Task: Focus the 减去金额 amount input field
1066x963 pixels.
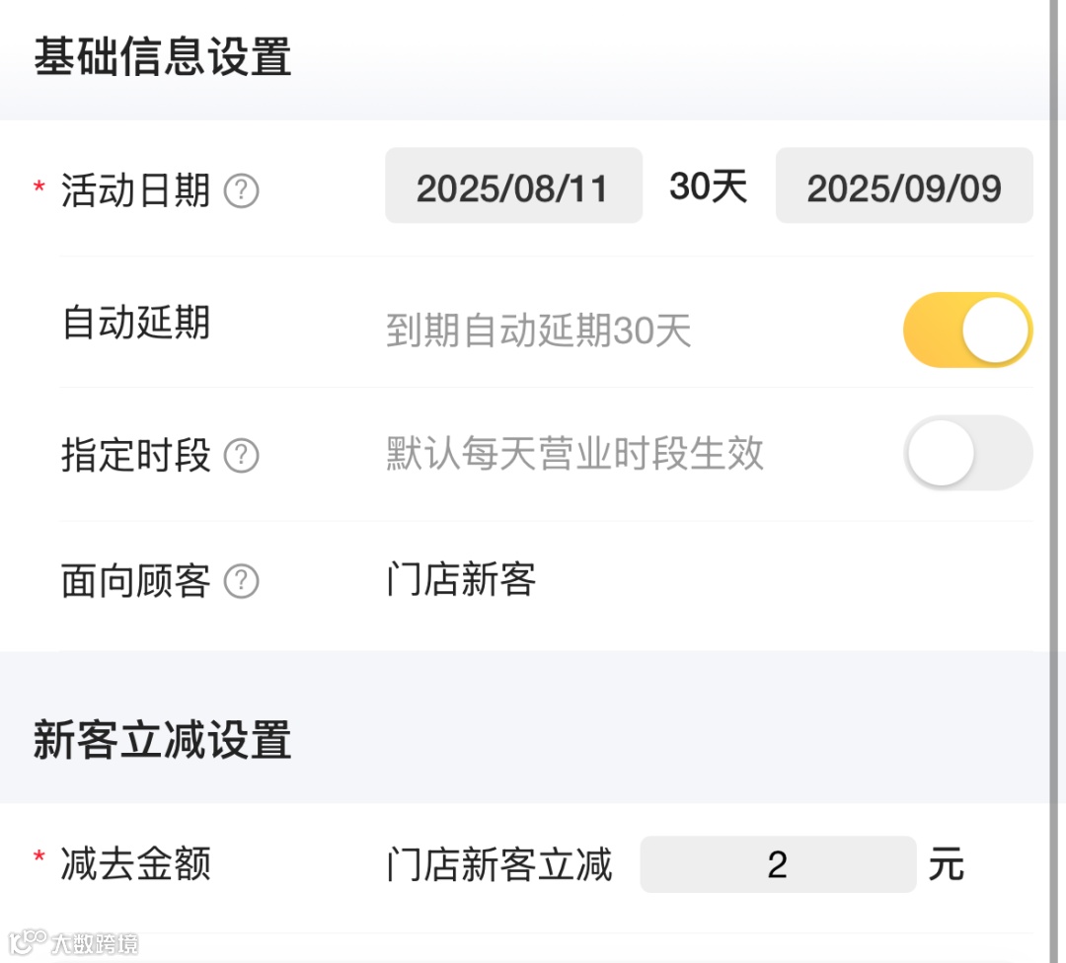Action: (778, 865)
